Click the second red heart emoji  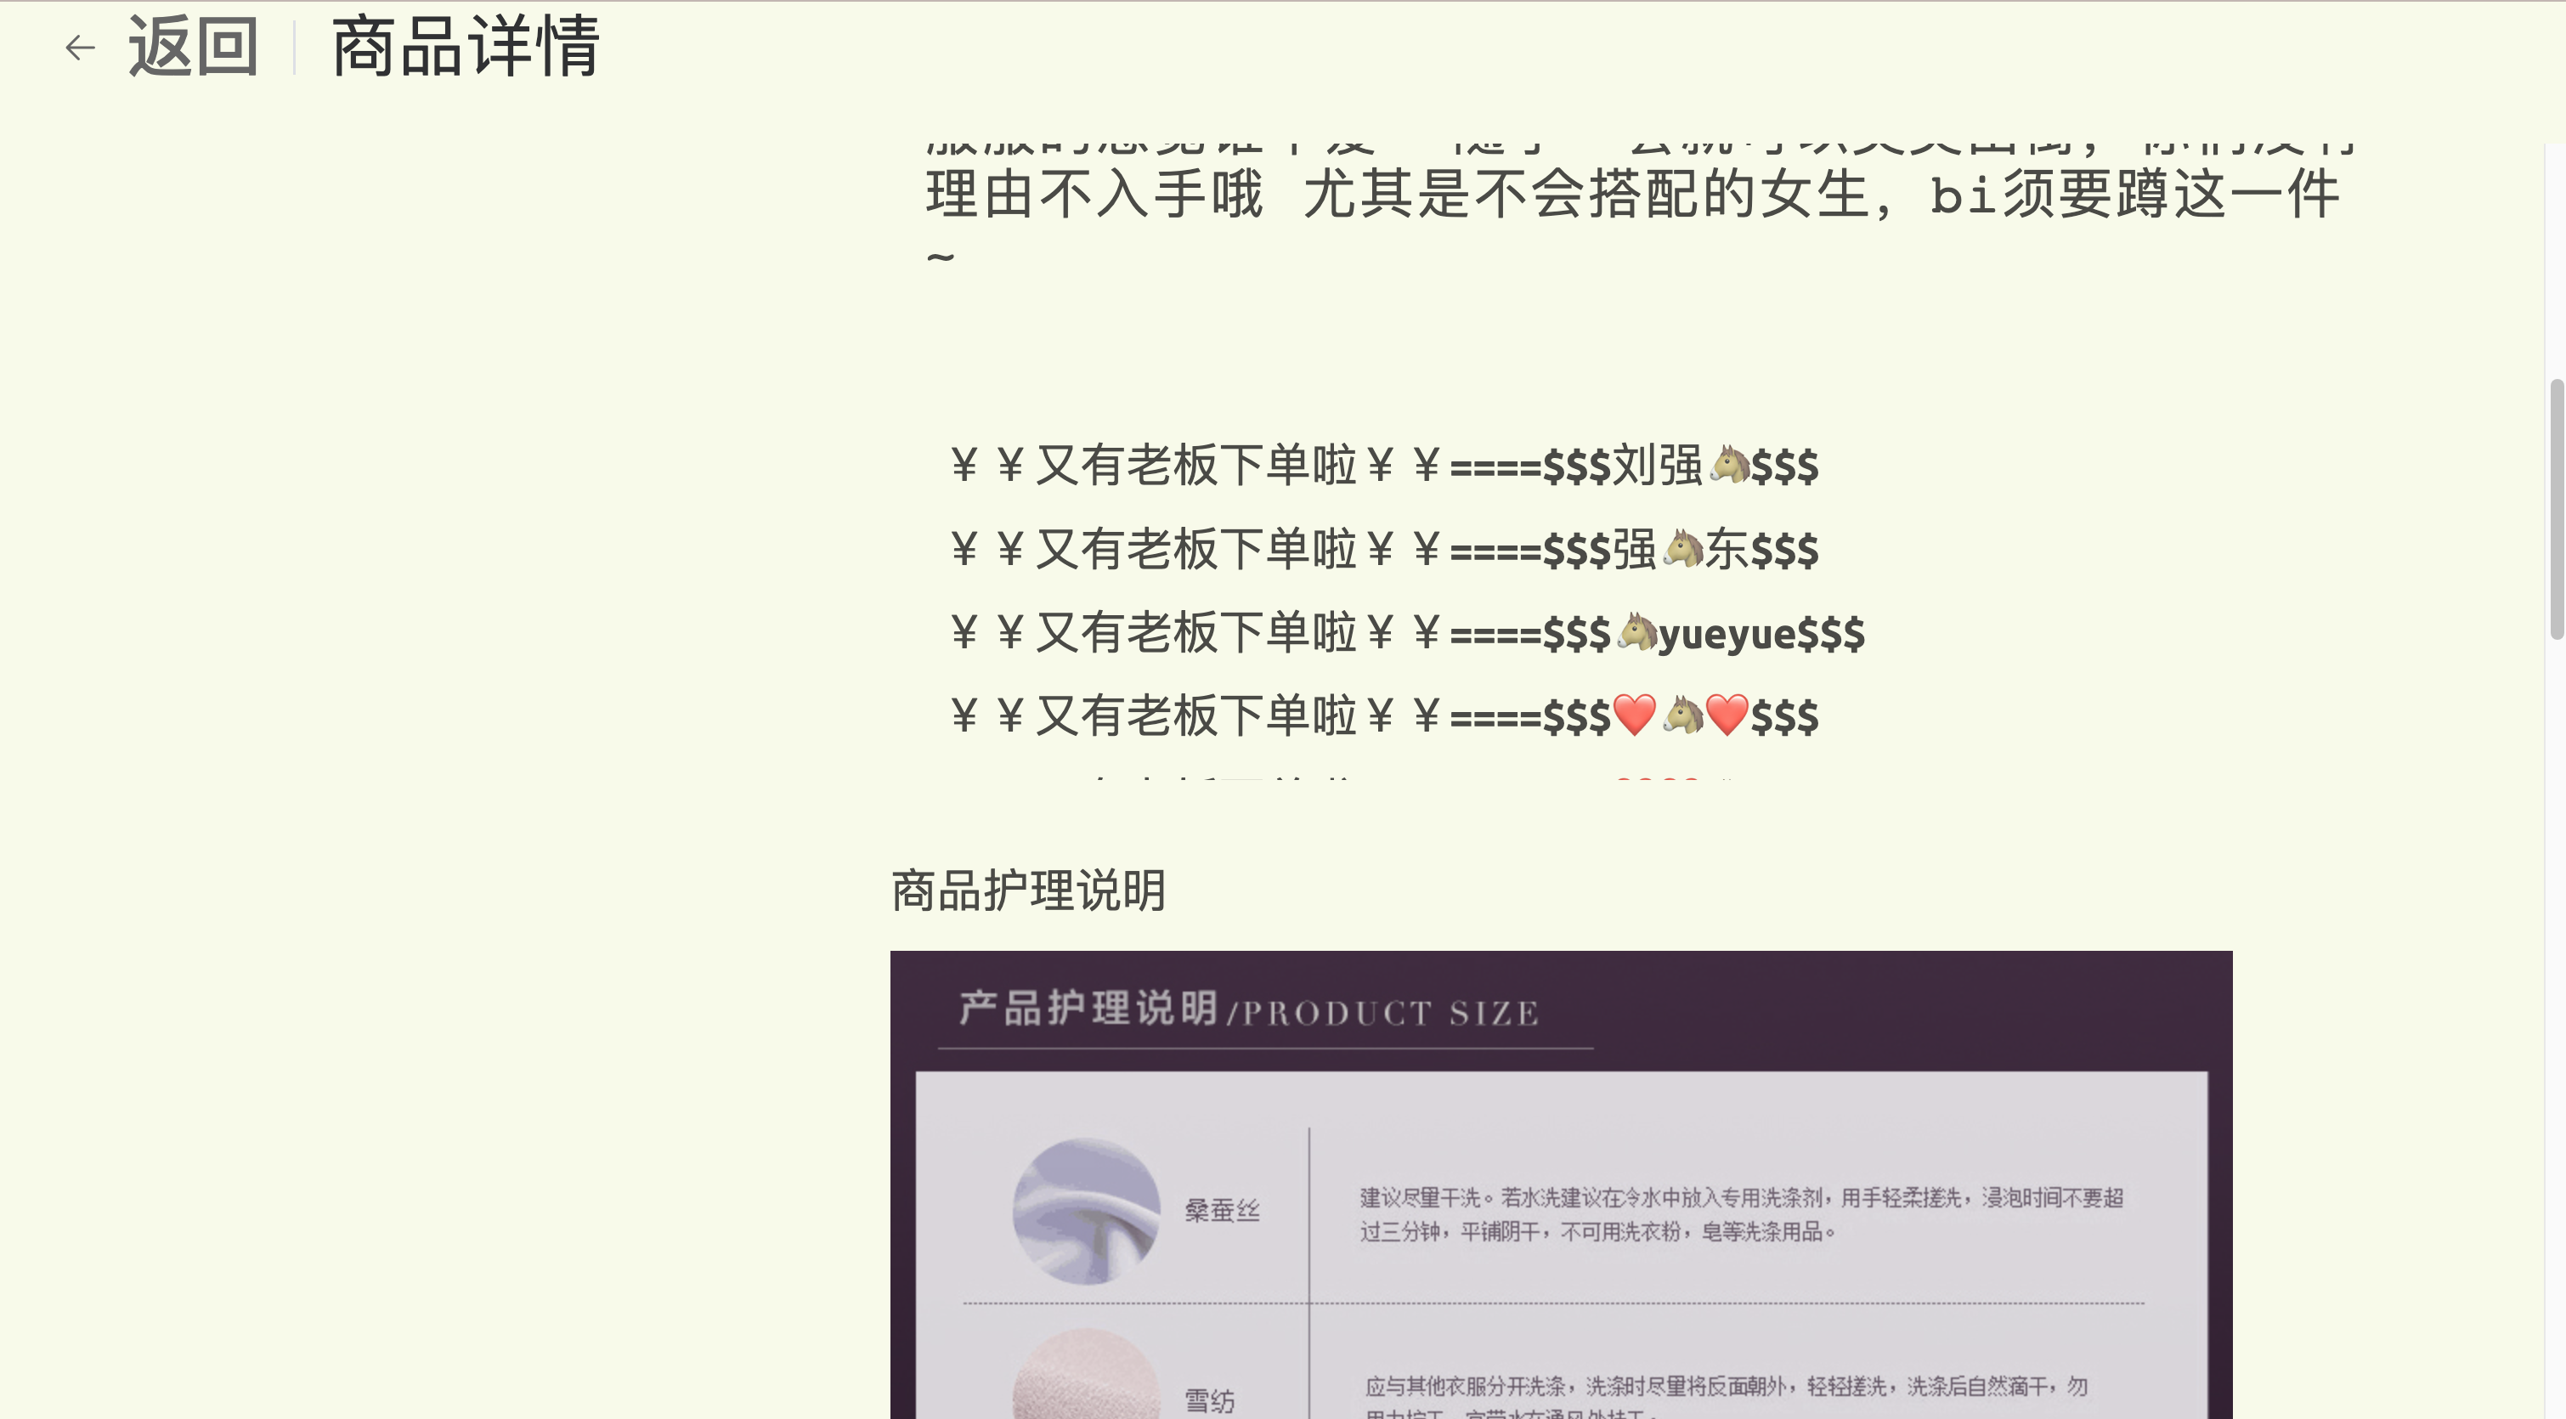(1727, 715)
